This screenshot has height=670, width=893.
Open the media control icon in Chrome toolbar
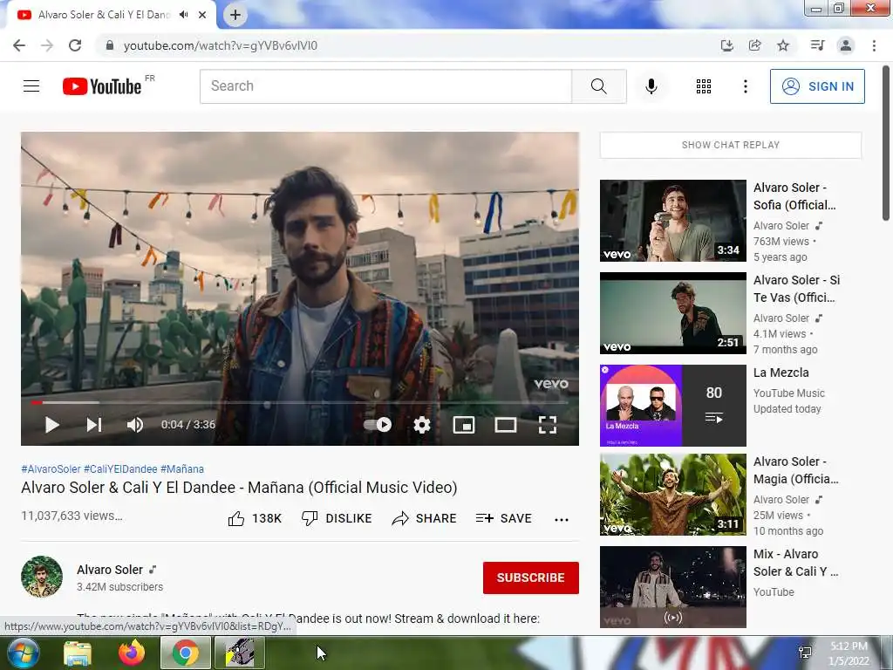coord(817,45)
